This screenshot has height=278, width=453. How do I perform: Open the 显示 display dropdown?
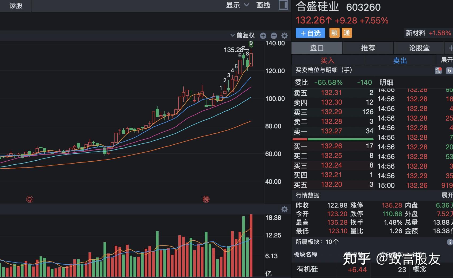click(x=237, y=5)
